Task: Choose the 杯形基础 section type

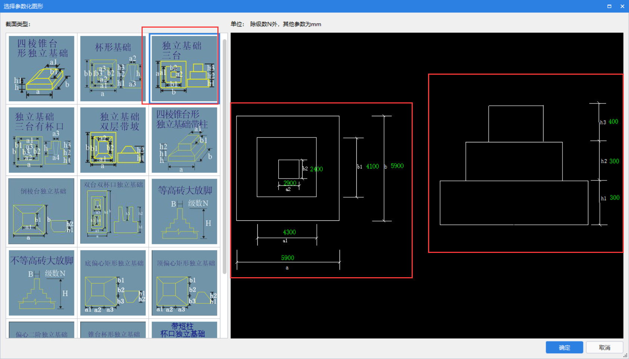Action: coord(113,68)
